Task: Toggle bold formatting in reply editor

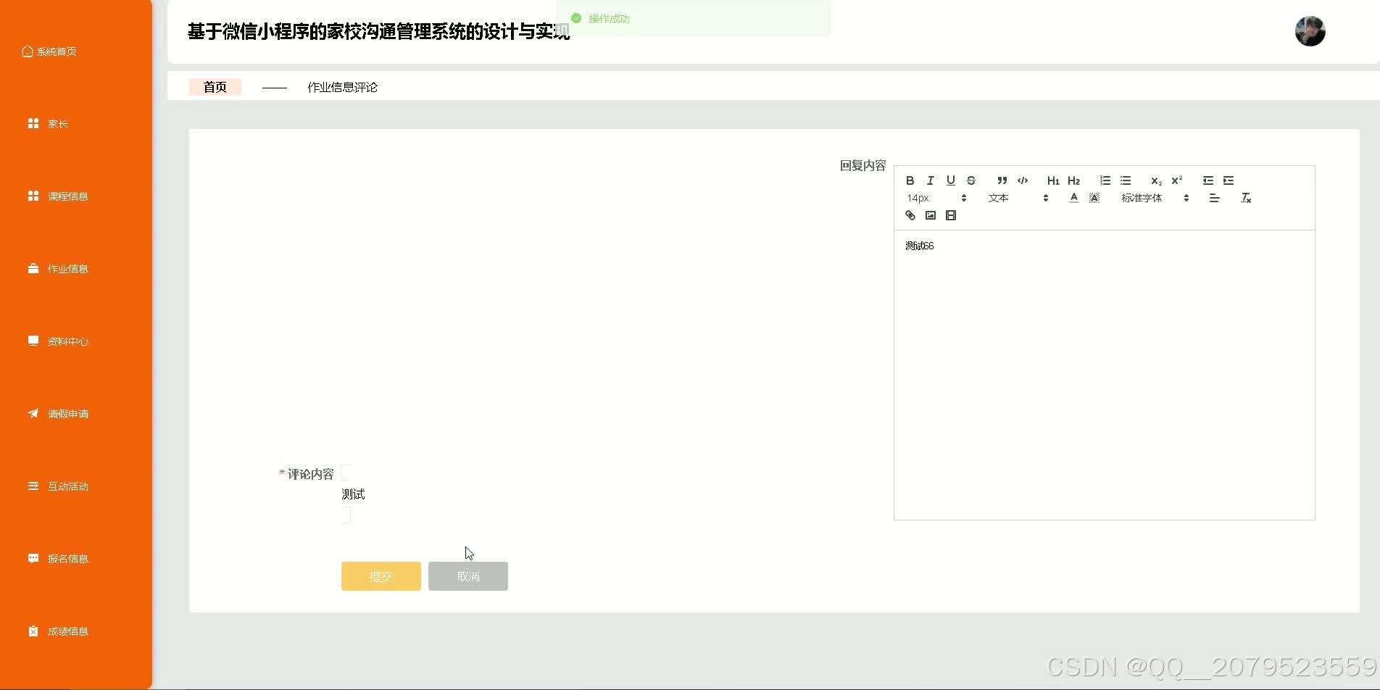Action: click(x=910, y=180)
